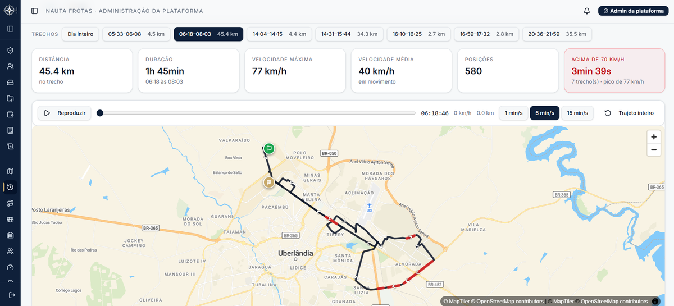674x306 pixels.
Task: Click the logout icon at the sidebar bottom
Action: tap(10, 295)
